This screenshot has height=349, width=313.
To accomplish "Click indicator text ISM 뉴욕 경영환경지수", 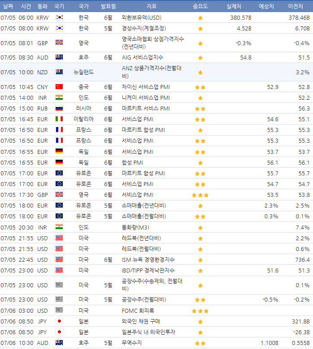I will coord(148,260).
